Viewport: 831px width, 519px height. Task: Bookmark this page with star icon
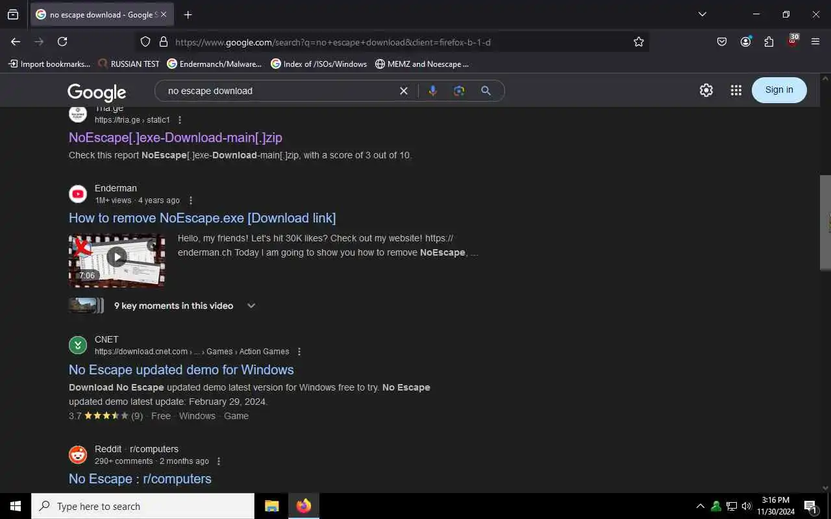(x=639, y=42)
